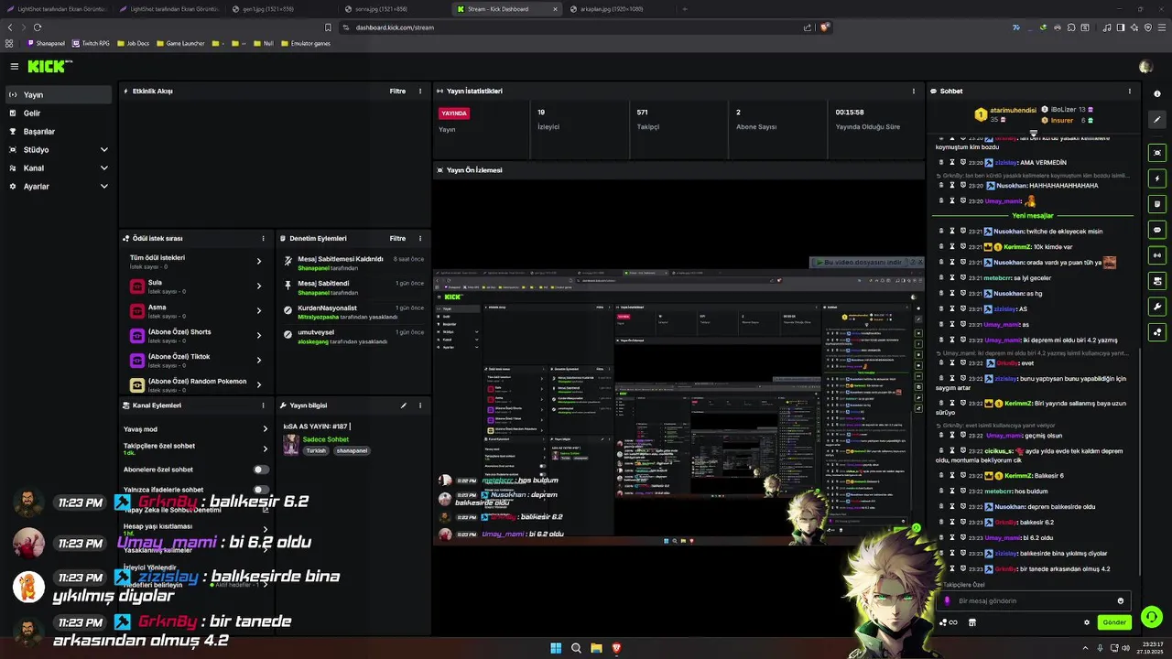
Task: Click the channel points icon below chat input
Action: (949, 622)
